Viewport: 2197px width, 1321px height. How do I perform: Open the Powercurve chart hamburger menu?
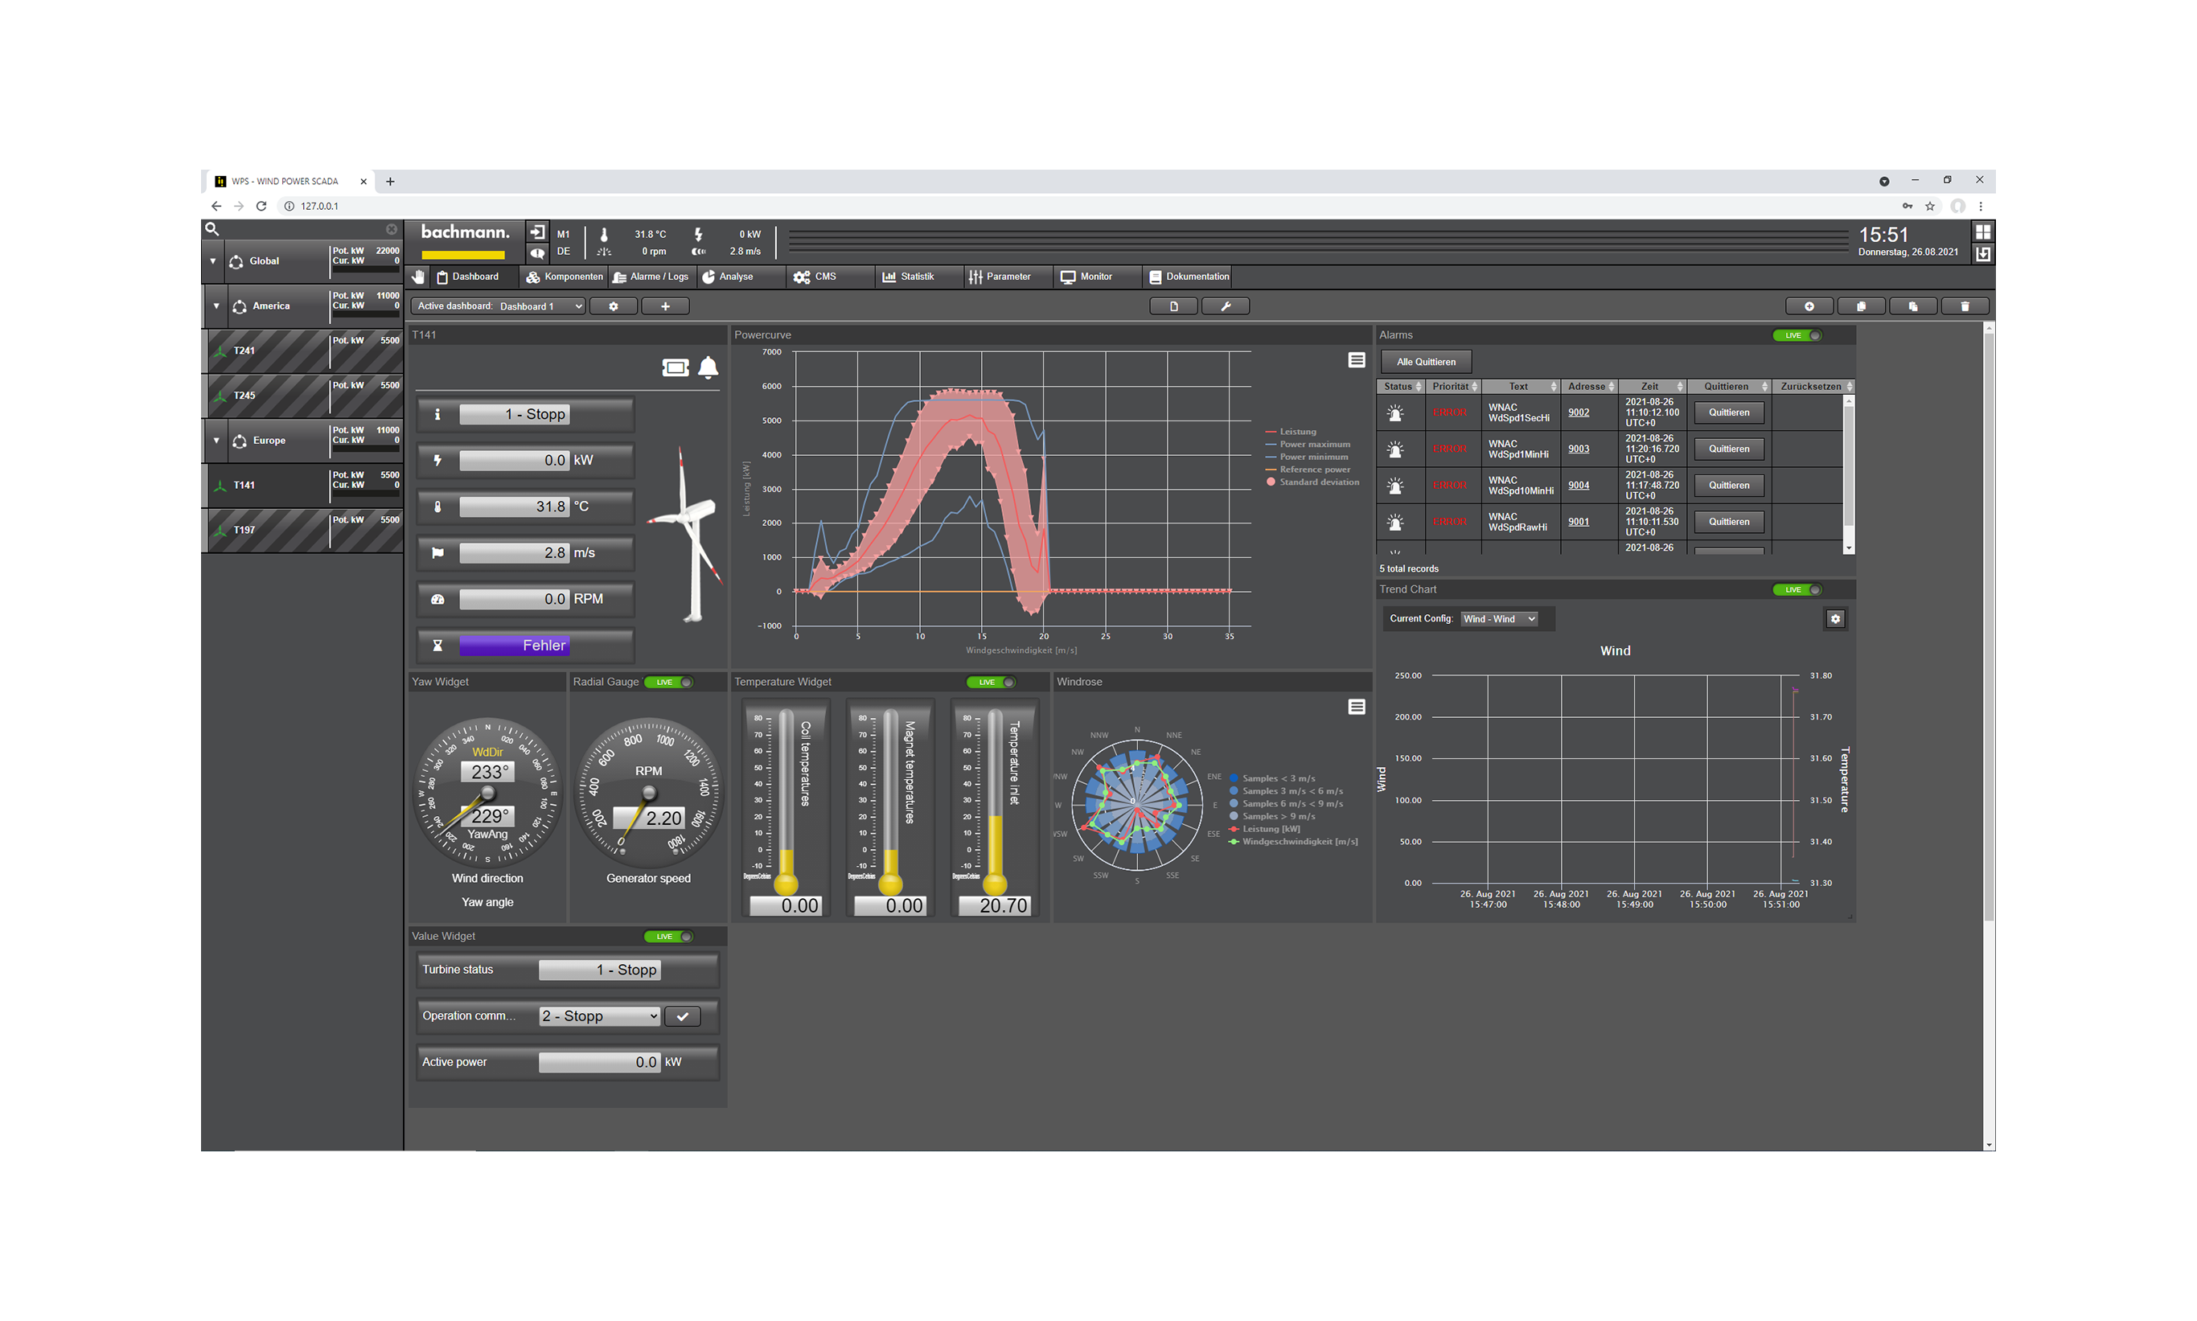(1356, 359)
